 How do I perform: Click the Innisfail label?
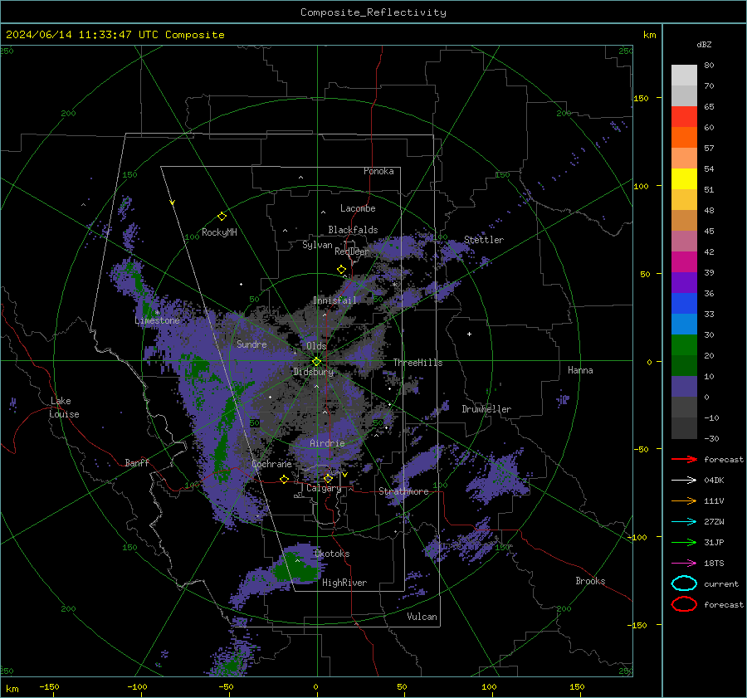click(x=335, y=300)
